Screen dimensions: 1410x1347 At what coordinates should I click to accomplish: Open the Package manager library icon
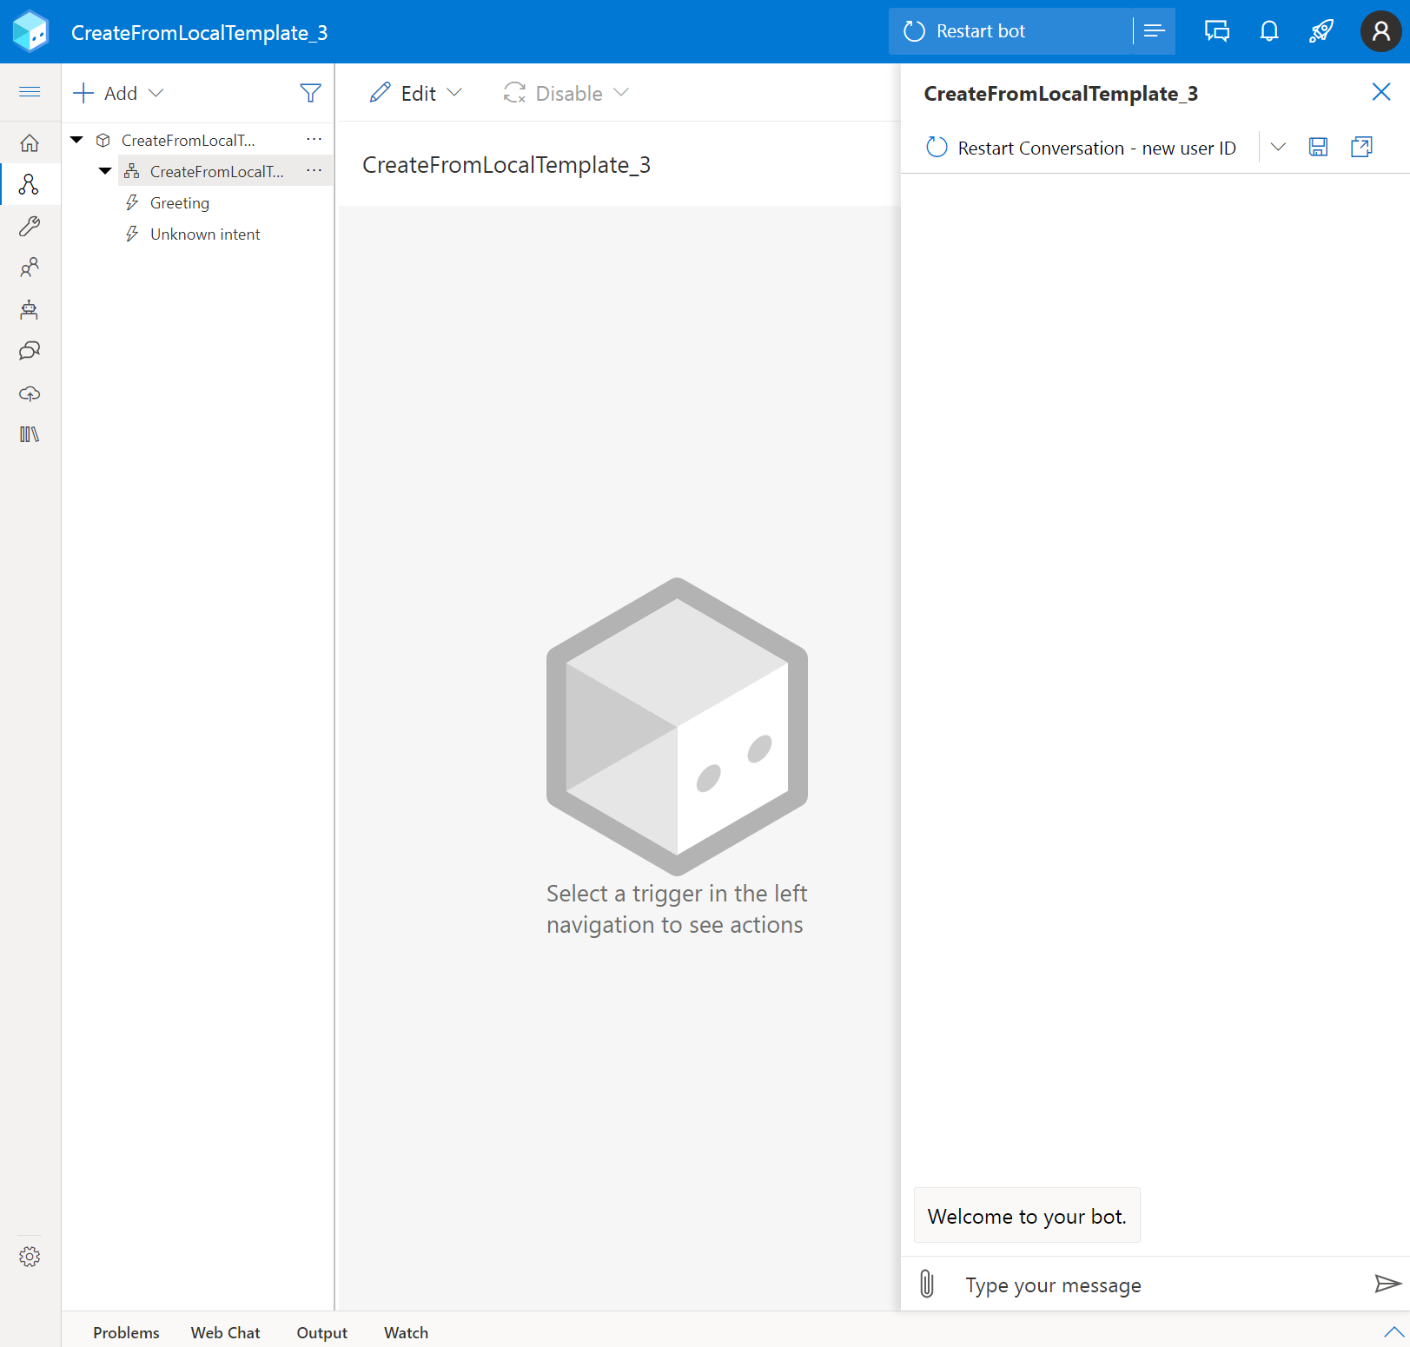30,433
